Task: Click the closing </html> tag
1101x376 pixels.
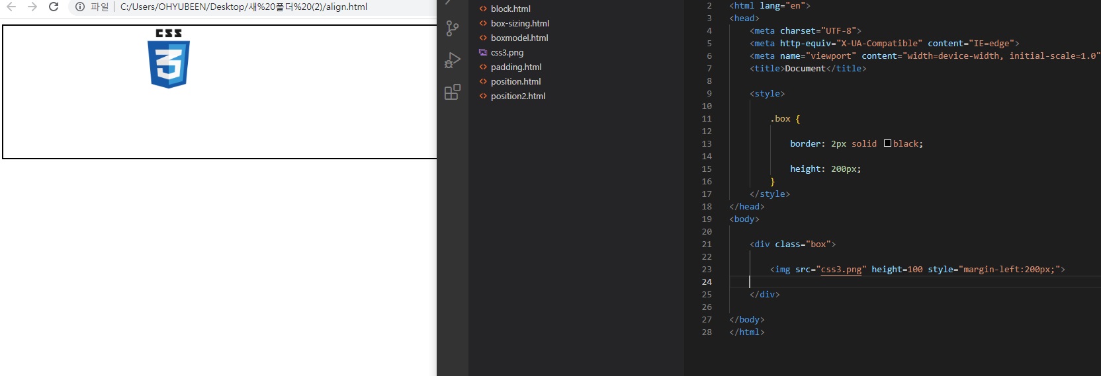Action: [x=747, y=332]
